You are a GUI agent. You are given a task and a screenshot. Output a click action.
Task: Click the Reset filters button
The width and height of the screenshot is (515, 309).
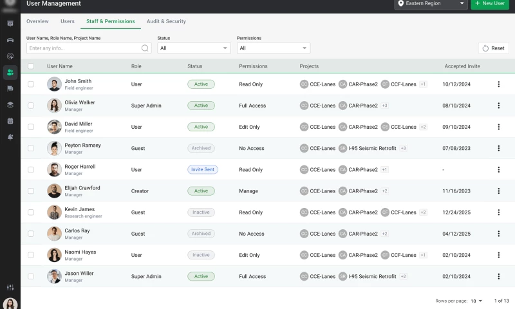(x=493, y=48)
